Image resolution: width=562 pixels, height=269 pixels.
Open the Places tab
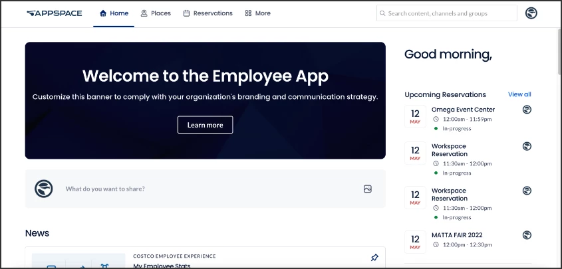[156, 13]
